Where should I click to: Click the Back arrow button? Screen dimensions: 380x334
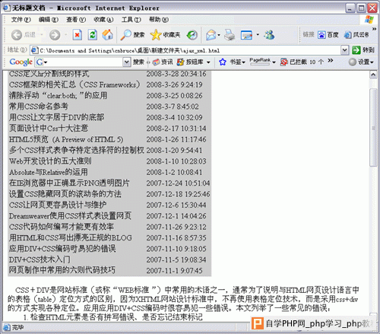(17, 35)
